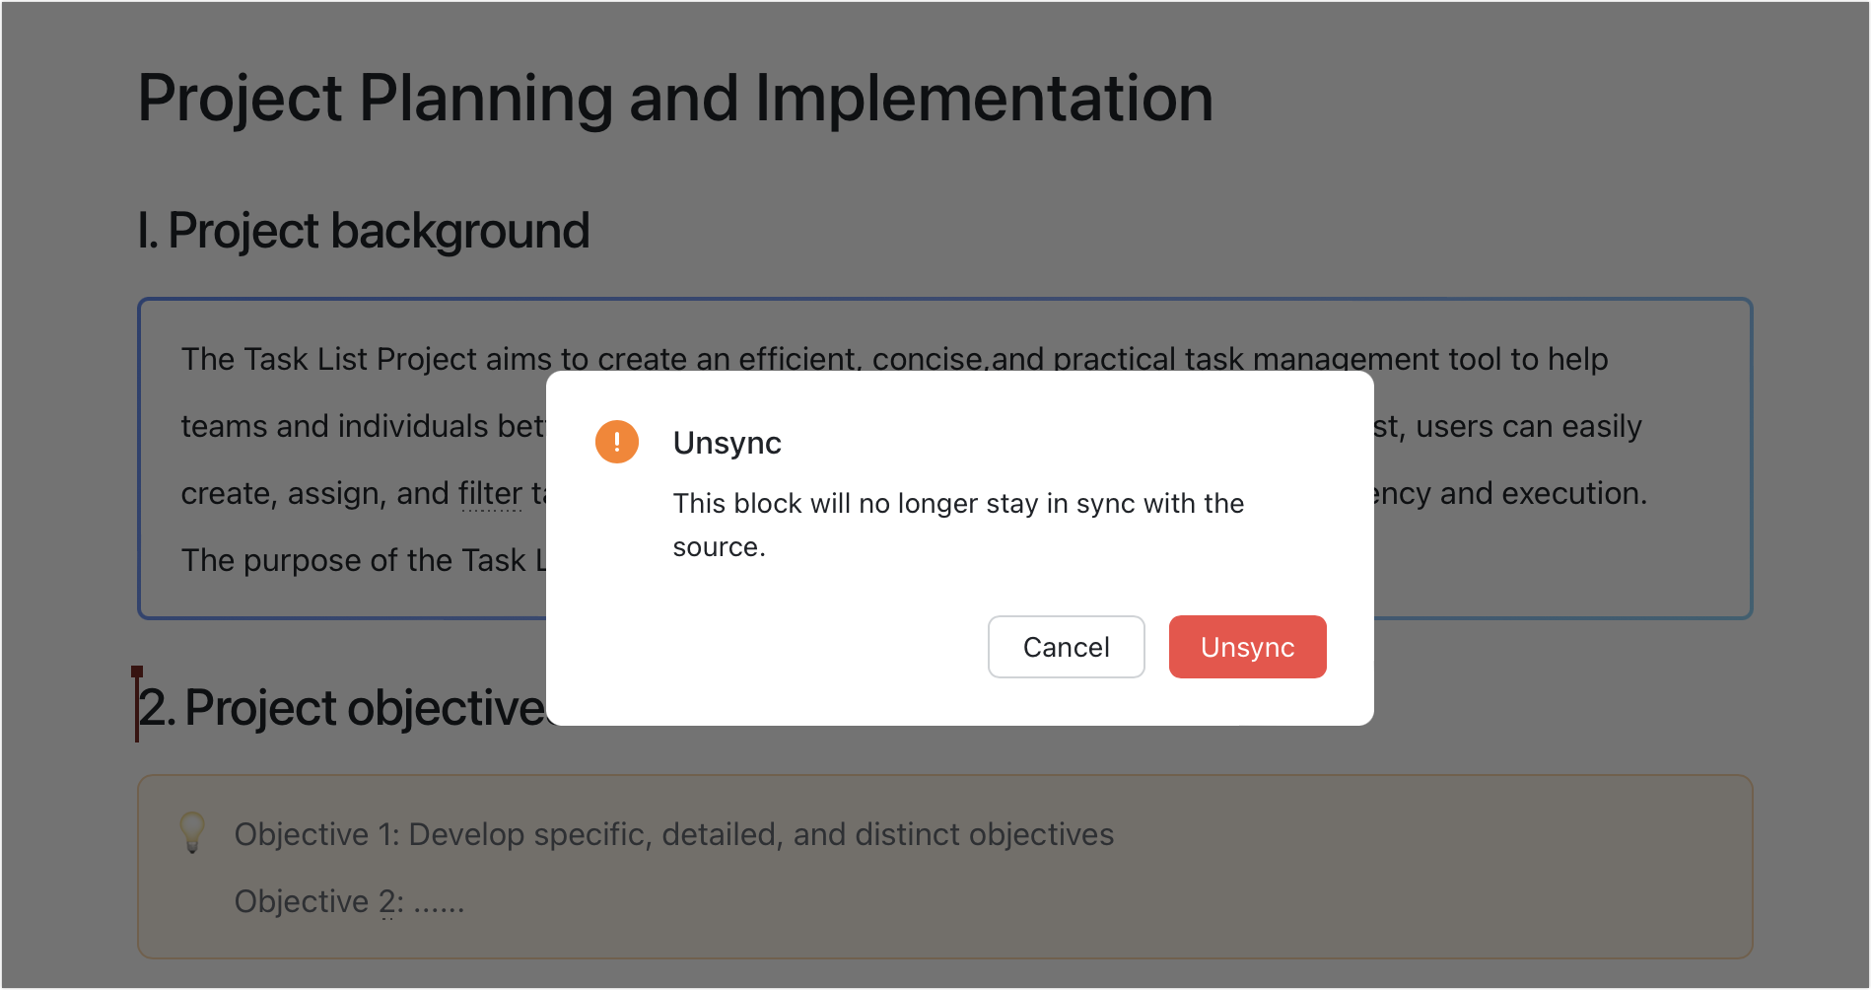Click the Unsync dialog title text
The image size is (1871, 990).
(727, 443)
